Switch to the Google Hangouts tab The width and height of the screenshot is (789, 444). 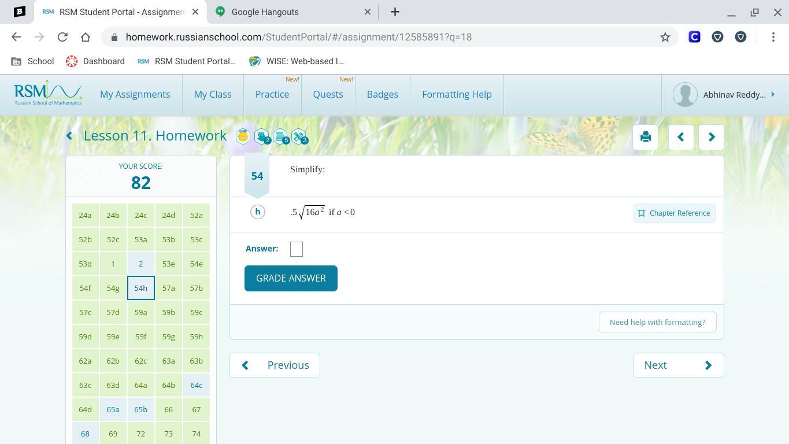pos(292,12)
